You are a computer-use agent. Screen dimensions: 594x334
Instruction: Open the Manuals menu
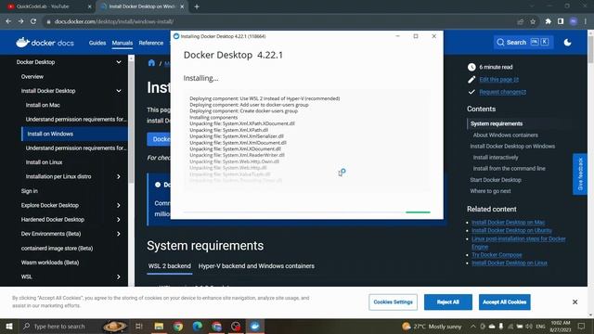(122, 43)
